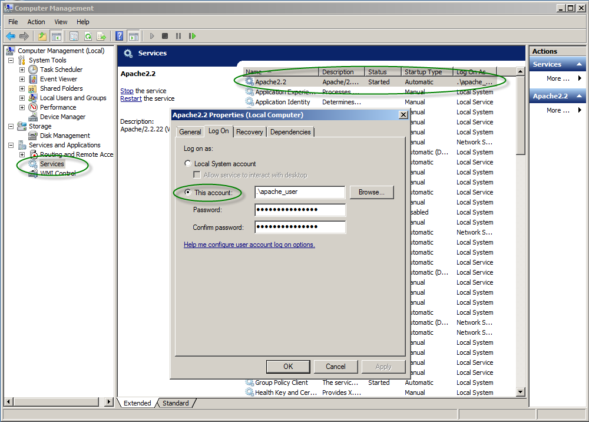Image resolution: width=589 pixels, height=422 pixels.
Task: Click the Start Service play icon
Action: [x=152, y=36]
